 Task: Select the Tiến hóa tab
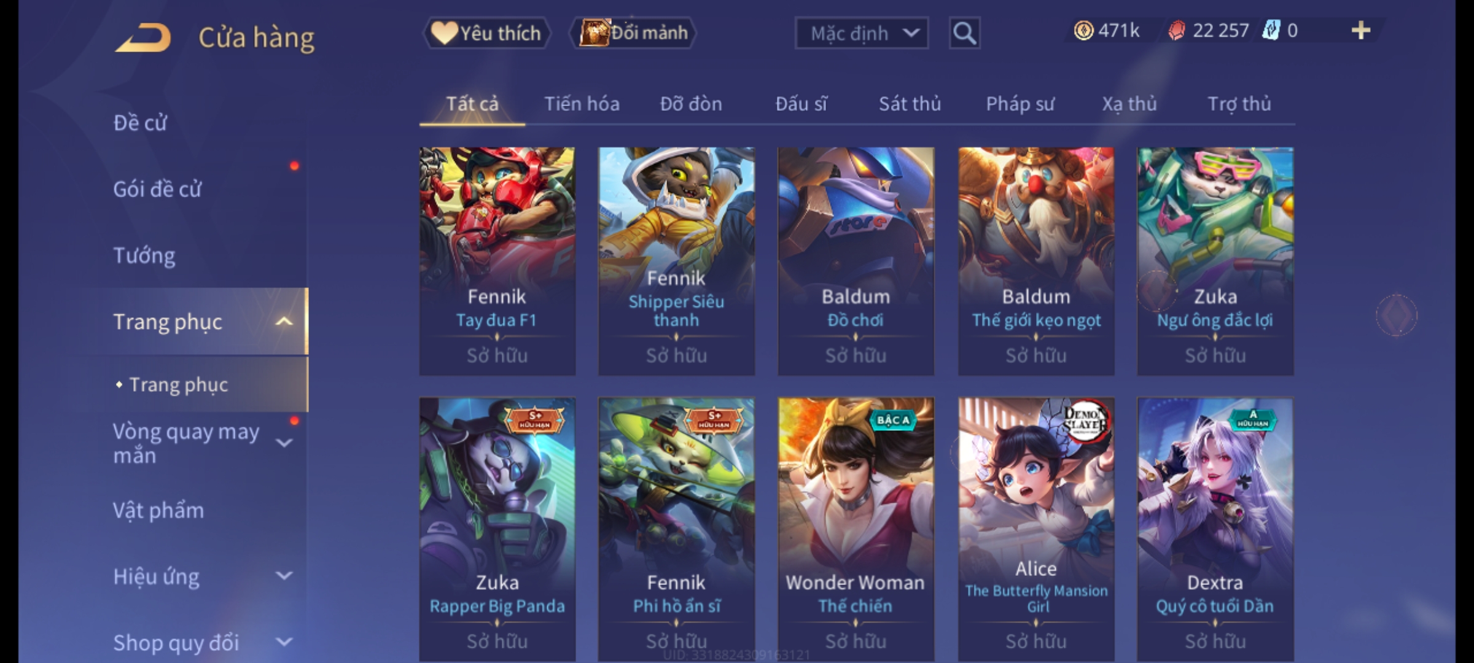[582, 104]
